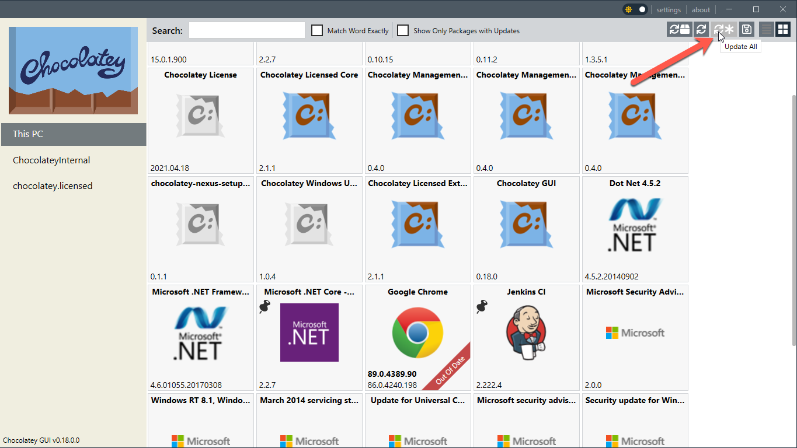This screenshot has width=797, height=448.
Task: Refresh the package list with circular arrows icon
Action: tap(702, 29)
